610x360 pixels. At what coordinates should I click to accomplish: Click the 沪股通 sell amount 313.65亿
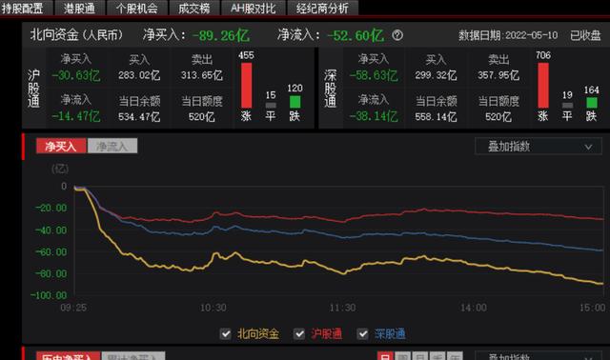[x=201, y=75]
